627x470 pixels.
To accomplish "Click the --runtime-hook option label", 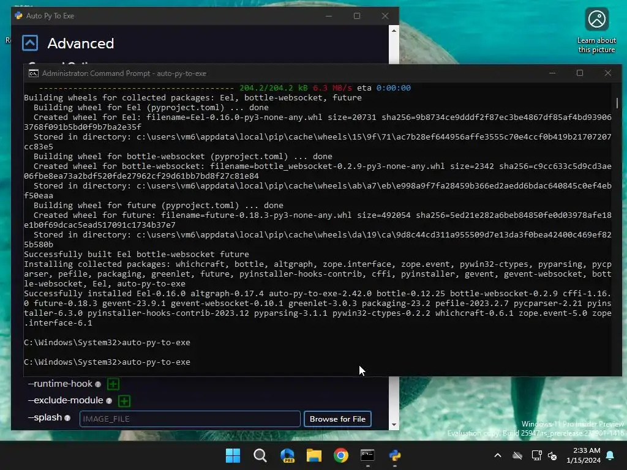I will click(60, 384).
